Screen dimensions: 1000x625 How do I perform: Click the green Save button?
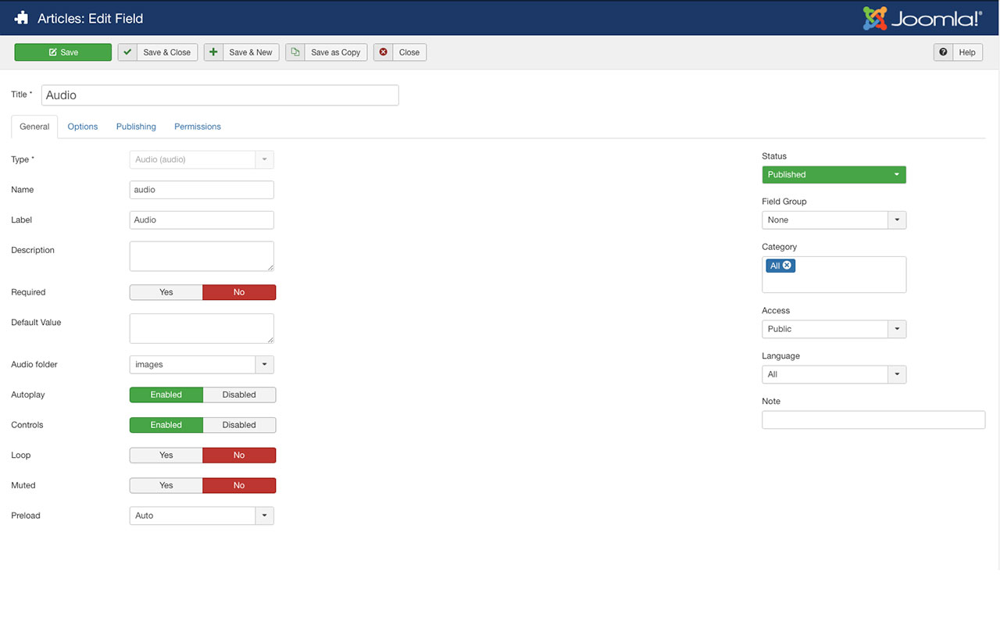[x=63, y=52]
